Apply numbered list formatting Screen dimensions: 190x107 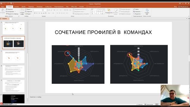(61, 10)
